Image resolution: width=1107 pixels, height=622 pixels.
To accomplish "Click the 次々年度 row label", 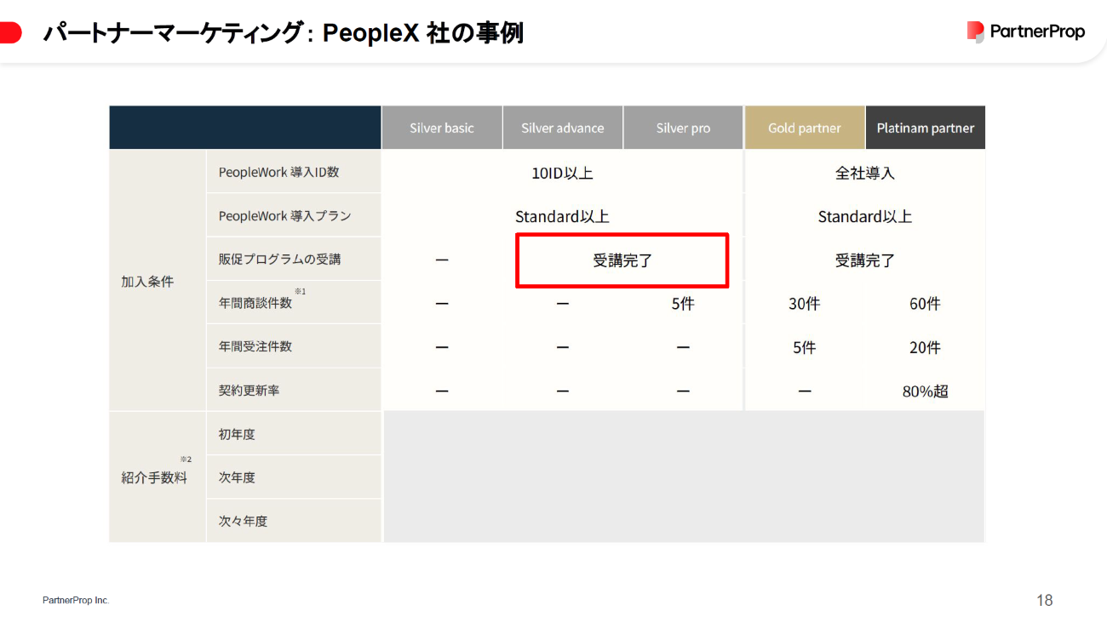I will click(x=243, y=521).
